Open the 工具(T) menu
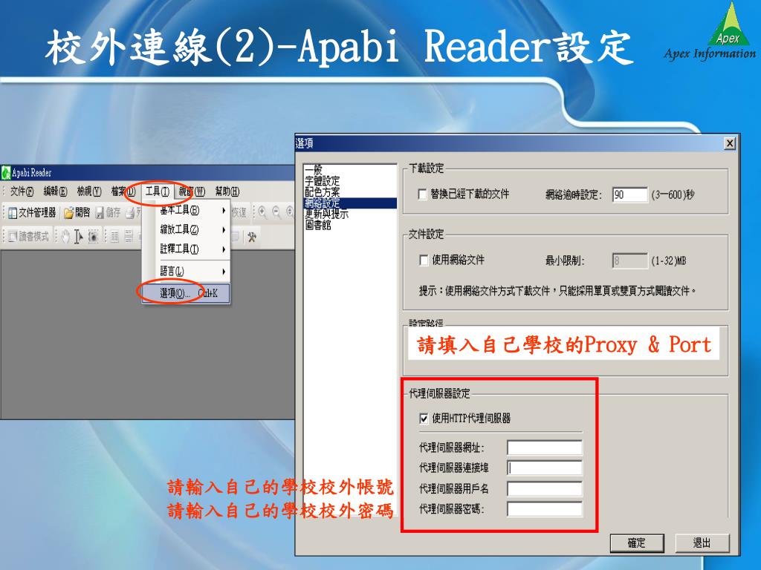761x570 pixels. [x=158, y=191]
